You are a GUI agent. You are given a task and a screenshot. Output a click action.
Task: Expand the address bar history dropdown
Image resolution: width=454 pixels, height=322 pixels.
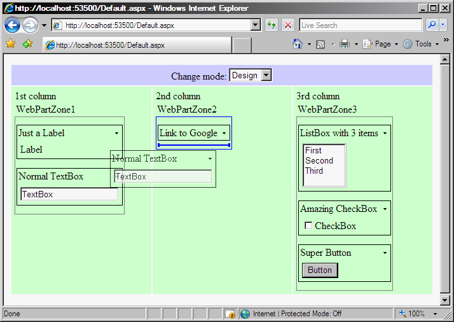click(256, 25)
